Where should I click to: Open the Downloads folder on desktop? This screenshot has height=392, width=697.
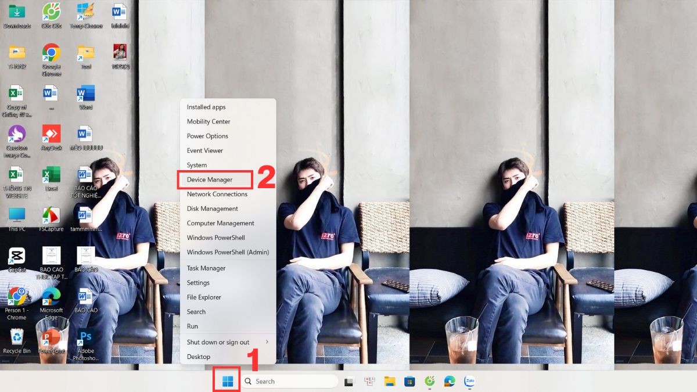[x=17, y=16]
